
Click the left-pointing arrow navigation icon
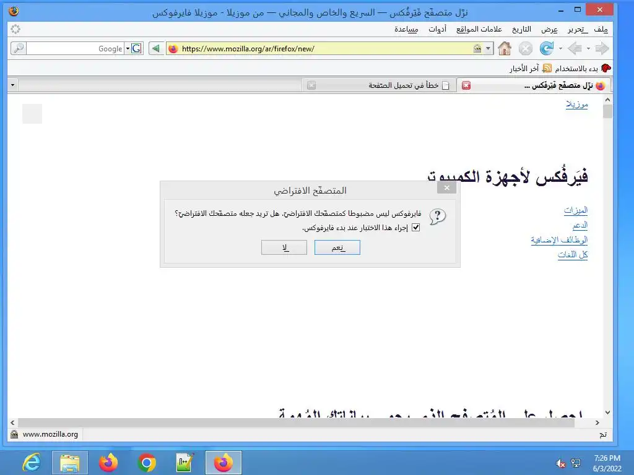tap(575, 48)
